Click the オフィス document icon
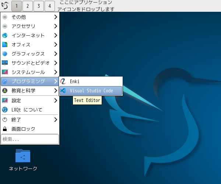Screen dimensions: 221x184 tap(5, 45)
